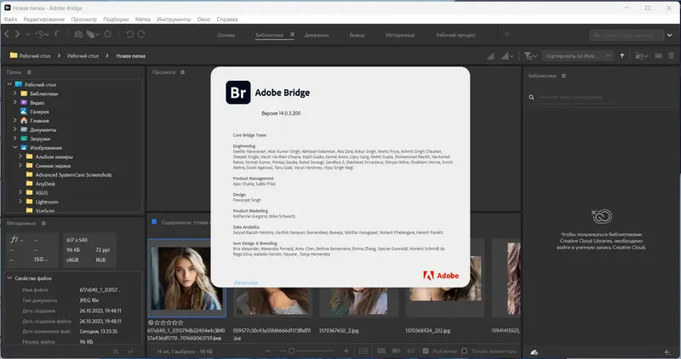This screenshot has width=681, height=359.
Task: Open recent folders icon
Action: pos(639,56)
